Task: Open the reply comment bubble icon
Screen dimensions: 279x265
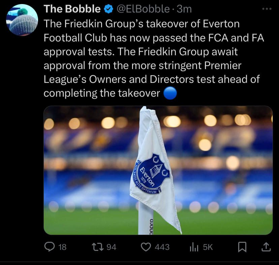Action: click(49, 247)
